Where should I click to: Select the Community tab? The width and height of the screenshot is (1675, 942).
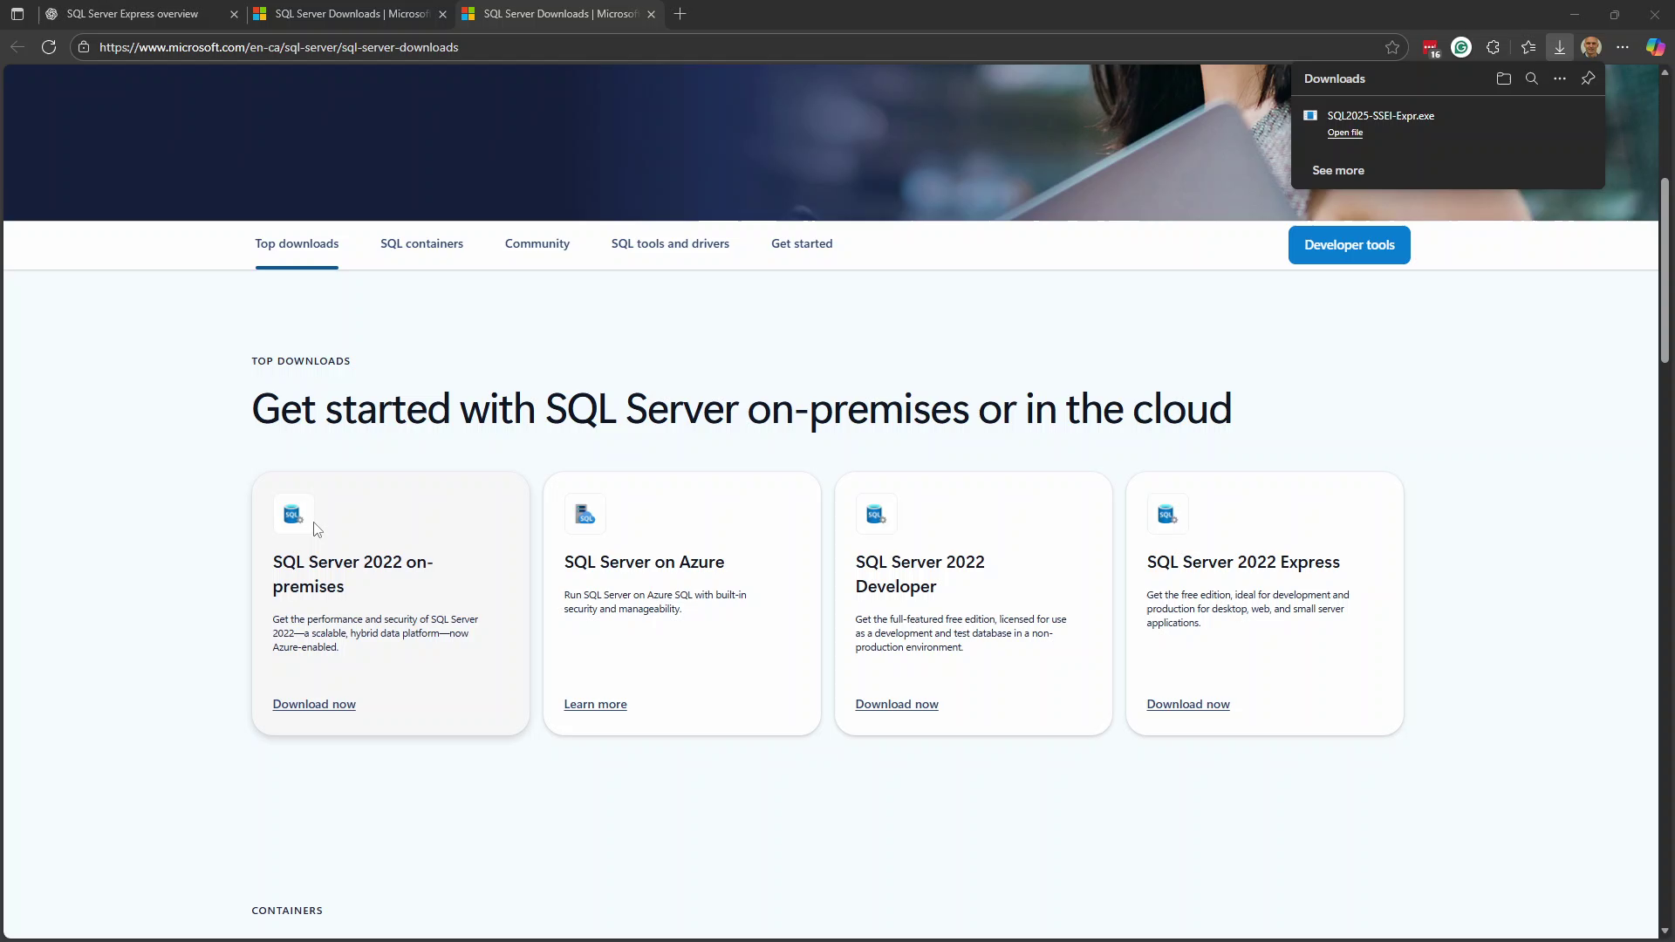tap(537, 244)
